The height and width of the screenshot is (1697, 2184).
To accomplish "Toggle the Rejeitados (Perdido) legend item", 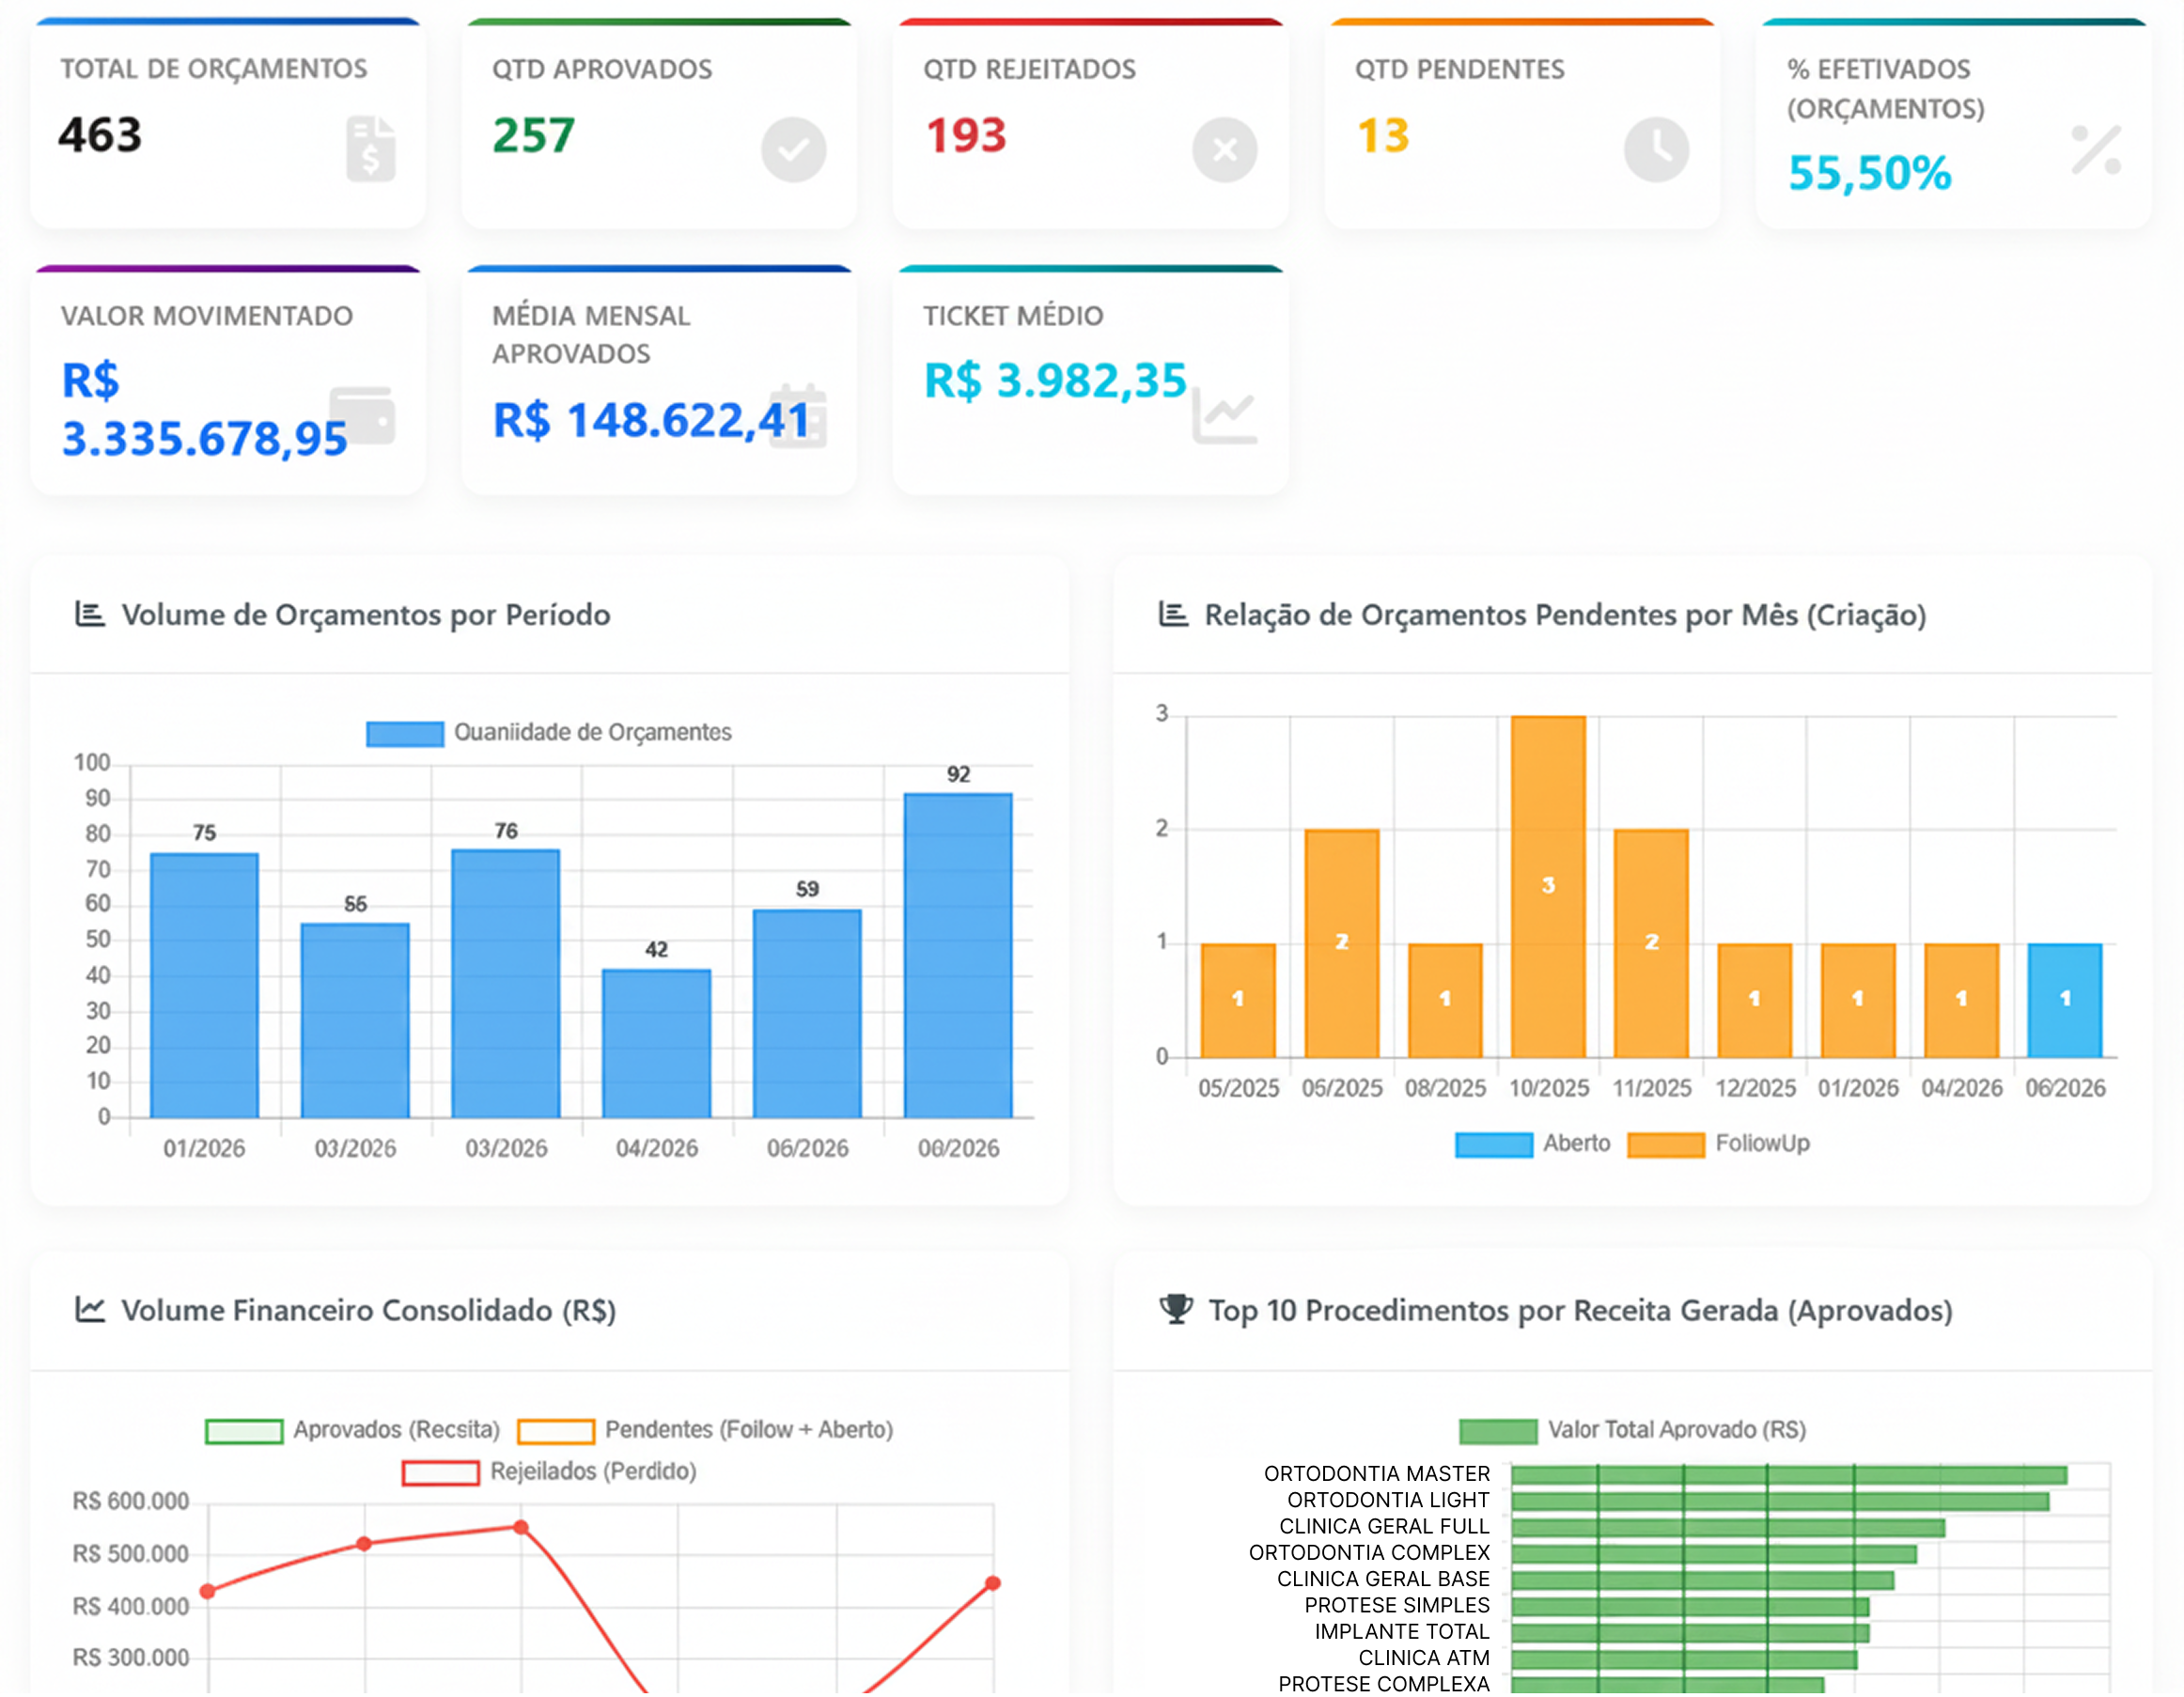I will (549, 1472).
